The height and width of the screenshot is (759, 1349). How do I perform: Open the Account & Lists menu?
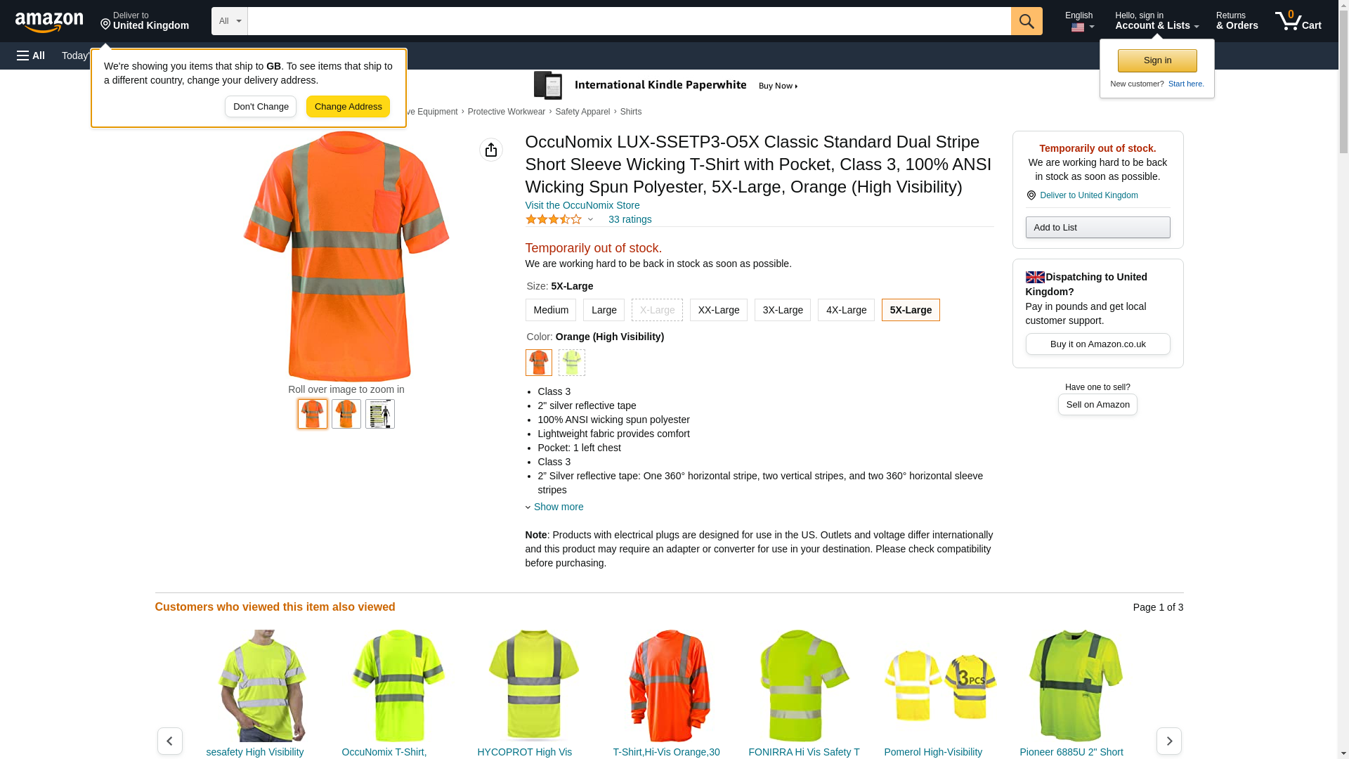[x=1156, y=21]
